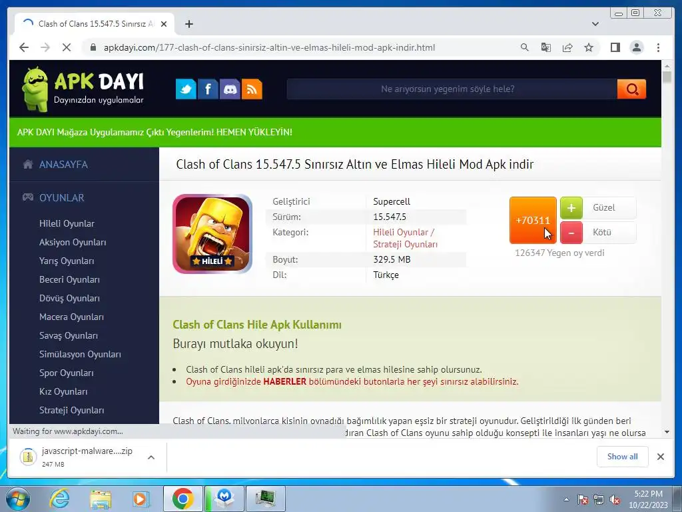Open the translate page icon
This screenshot has width=682, height=512.
(x=546, y=47)
